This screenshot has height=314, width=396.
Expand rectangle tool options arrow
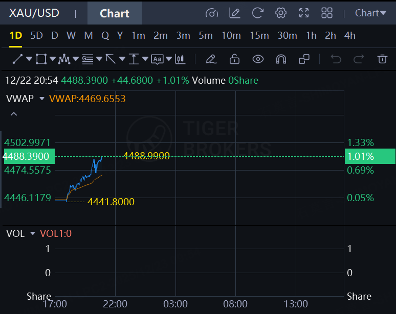point(53,59)
